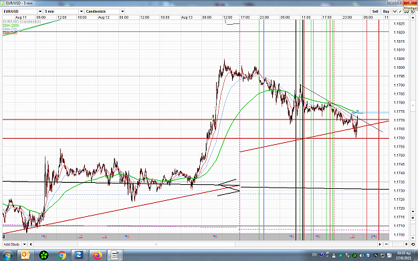
Task: Click the up arrow above the price scale
Action: (413, 18)
